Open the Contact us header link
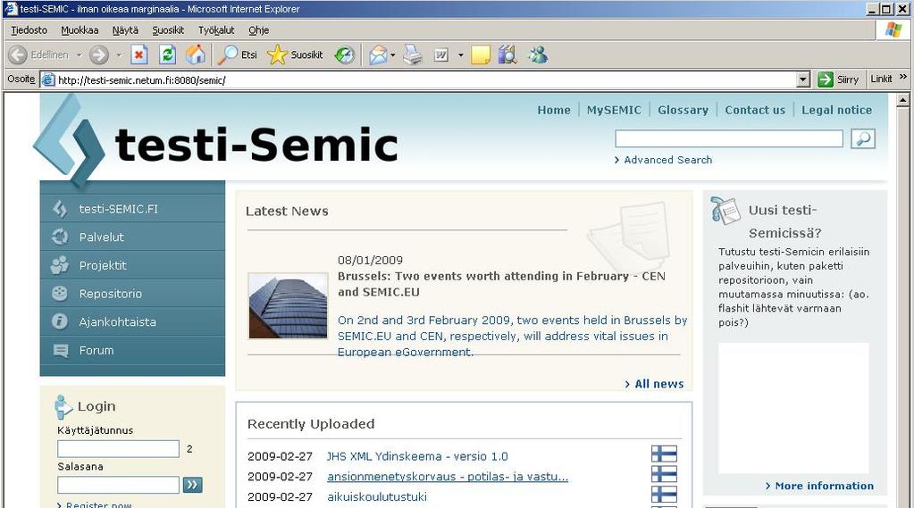Image resolution: width=914 pixels, height=508 pixels. coord(755,110)
